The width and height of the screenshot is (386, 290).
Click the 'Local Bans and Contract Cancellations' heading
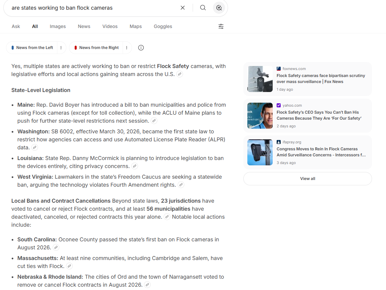(x=61, y=201)
